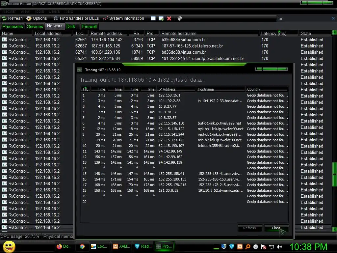This screenshot has width=337, height=253.
Task: Sort by Local address column header
Action: [52, 33]
